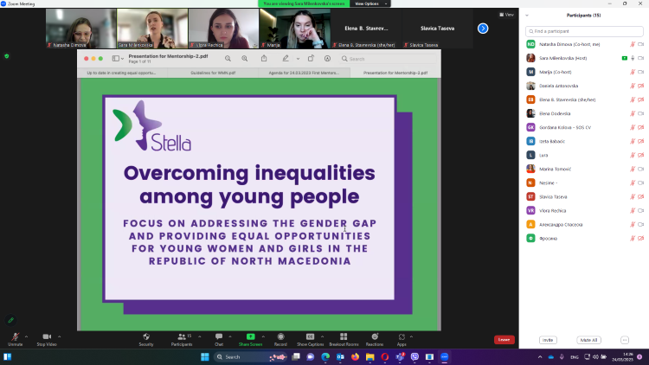Open Viber from the taskbar

pos(414,356)
